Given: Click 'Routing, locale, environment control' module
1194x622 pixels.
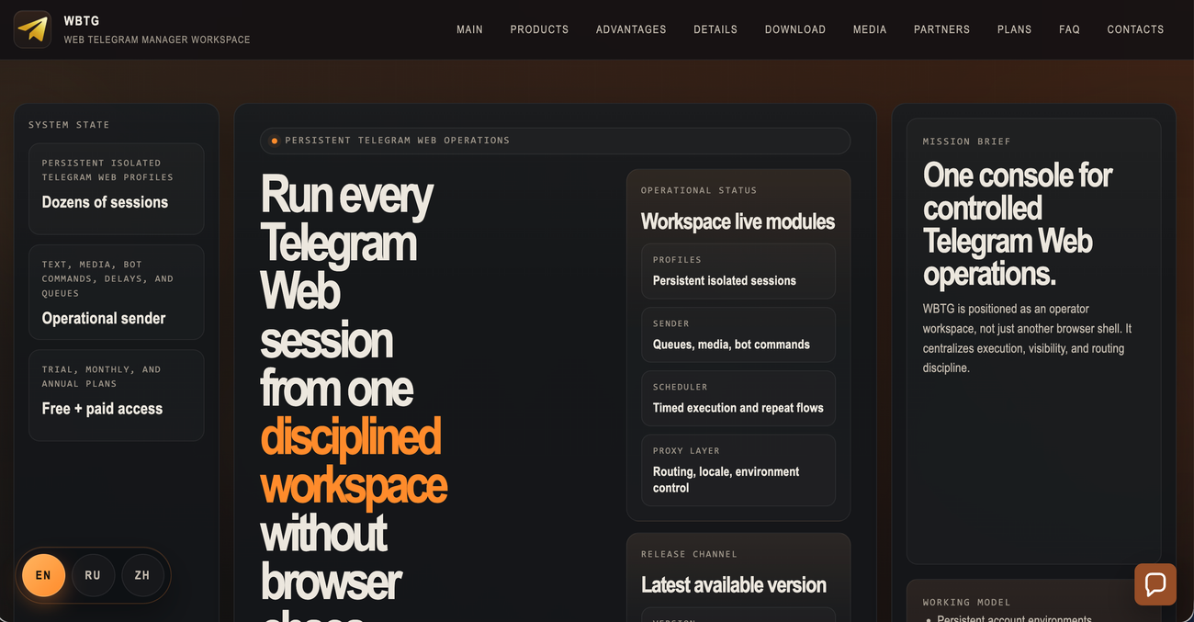Looking at the screenshot, I should coord(738,470).
